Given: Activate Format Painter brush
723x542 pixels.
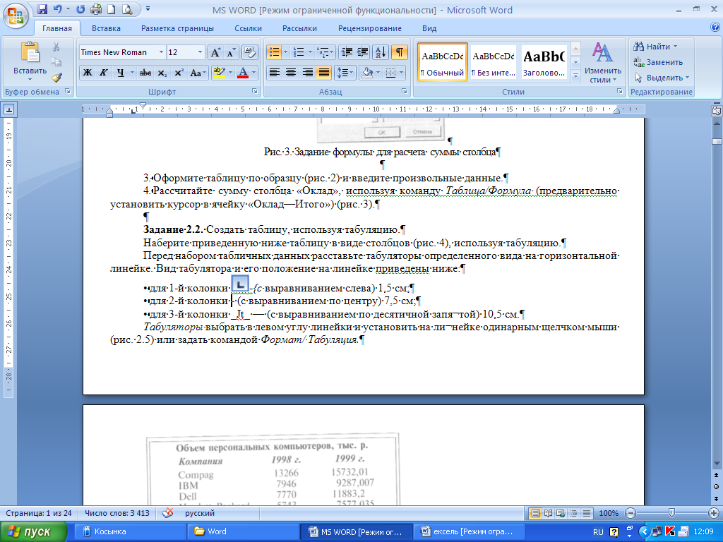Looking at the screenshot, I should [x=56, y=78].
